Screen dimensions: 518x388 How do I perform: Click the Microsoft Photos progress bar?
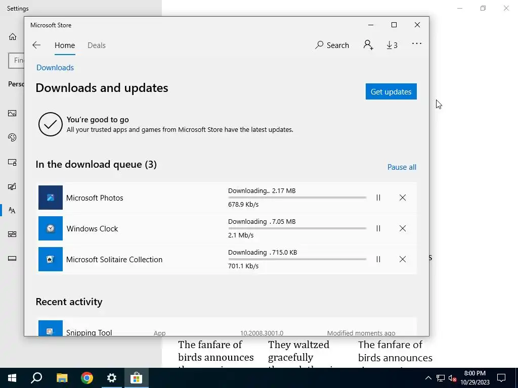click(297, 198)
